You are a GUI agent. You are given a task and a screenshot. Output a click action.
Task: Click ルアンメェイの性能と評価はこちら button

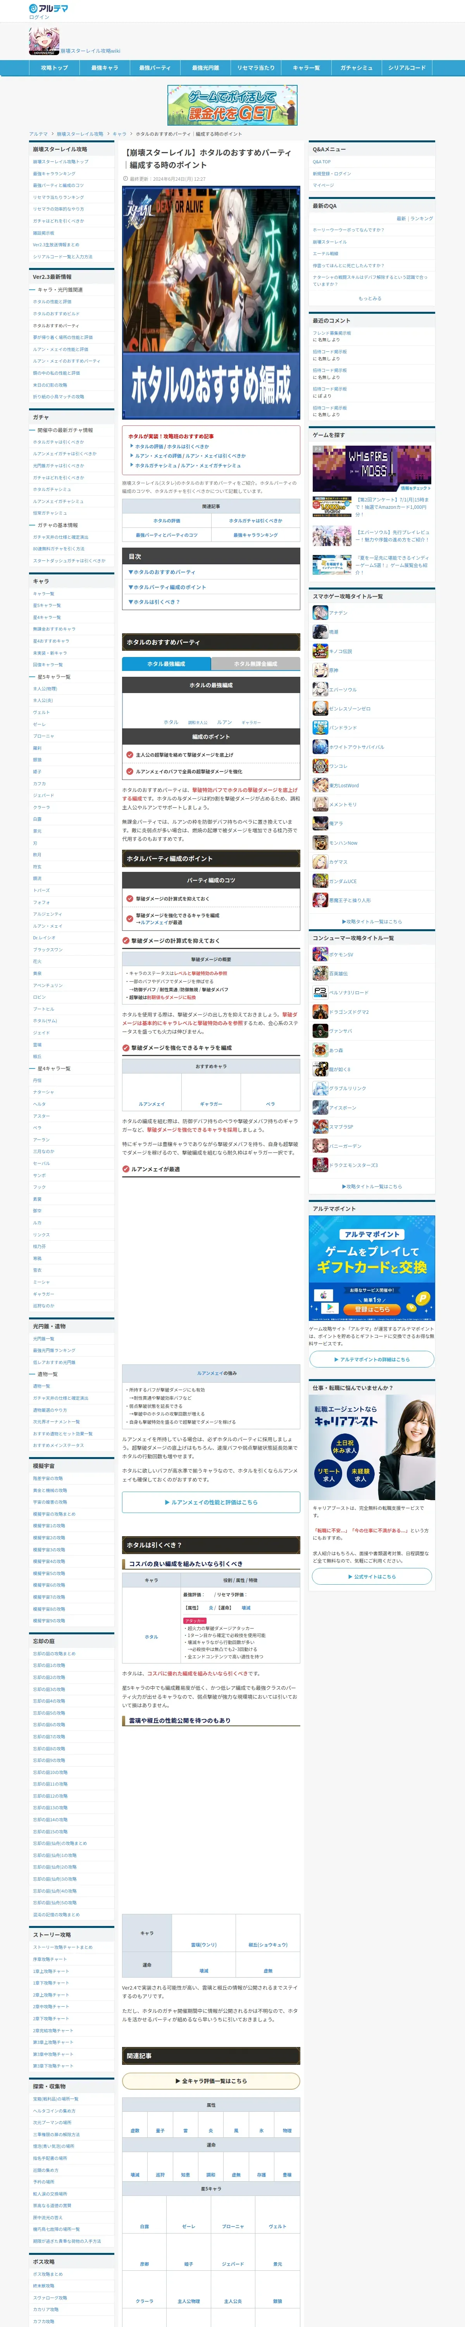coord(211,1502)
